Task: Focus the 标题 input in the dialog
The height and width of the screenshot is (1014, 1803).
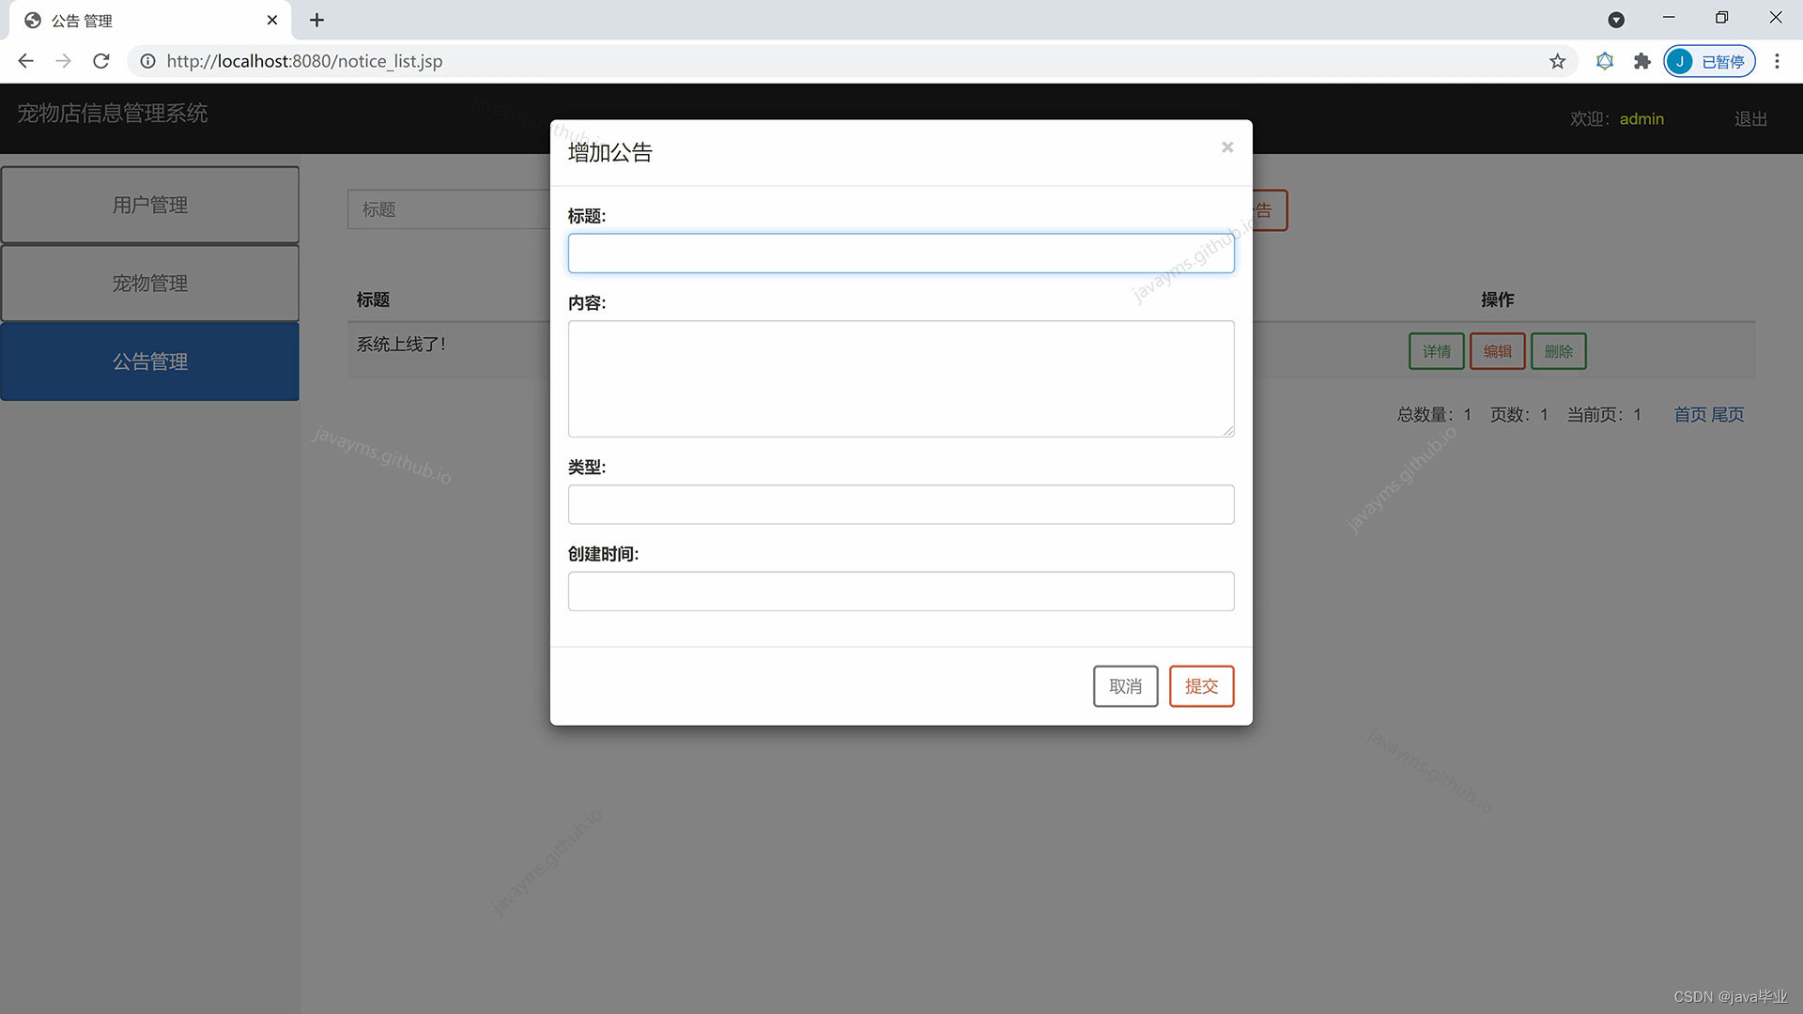Action: (x=901, y=253)
